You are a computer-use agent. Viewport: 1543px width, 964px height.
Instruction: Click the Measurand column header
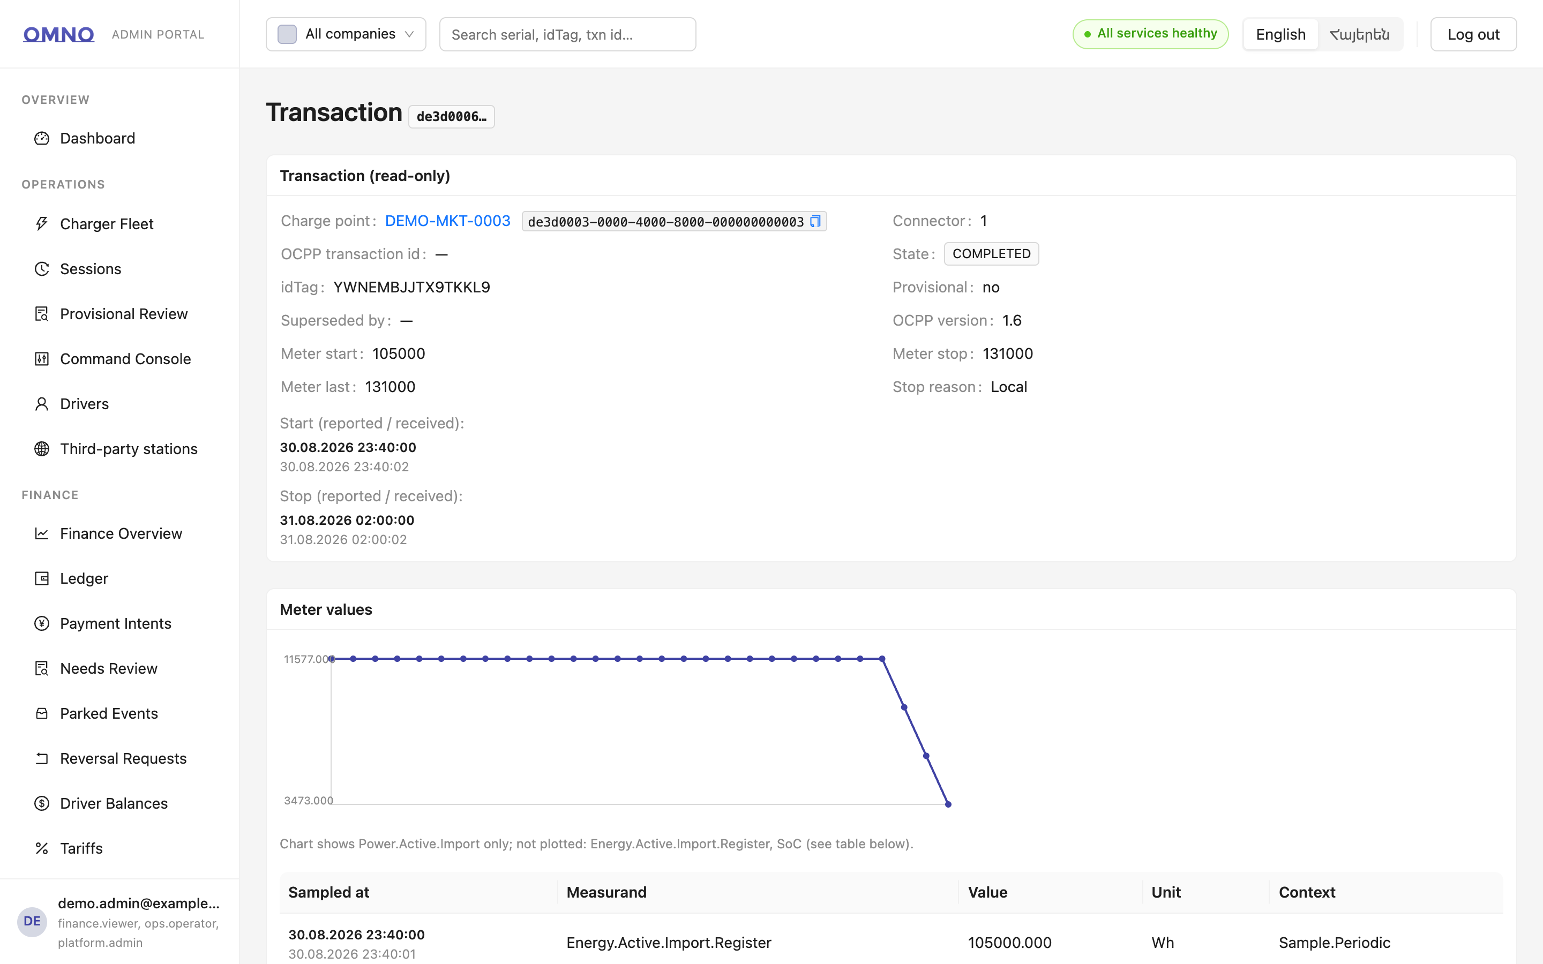[x=758, y=893]
